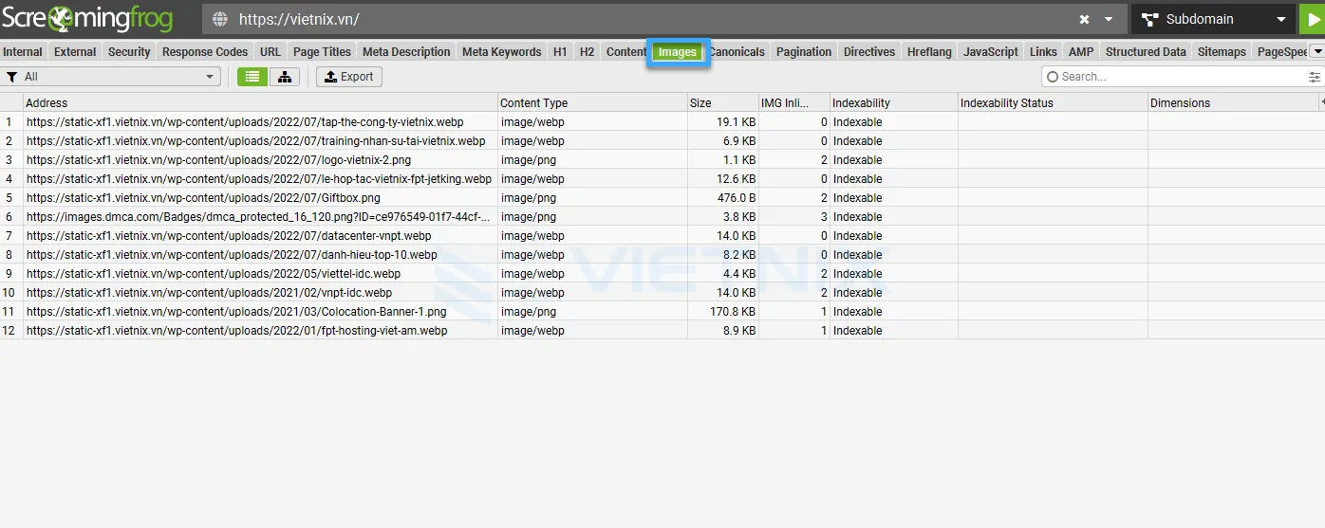Expand the Subdomain mode dropdown
Screen dimensions: 1325x528
click(1281, 19)
